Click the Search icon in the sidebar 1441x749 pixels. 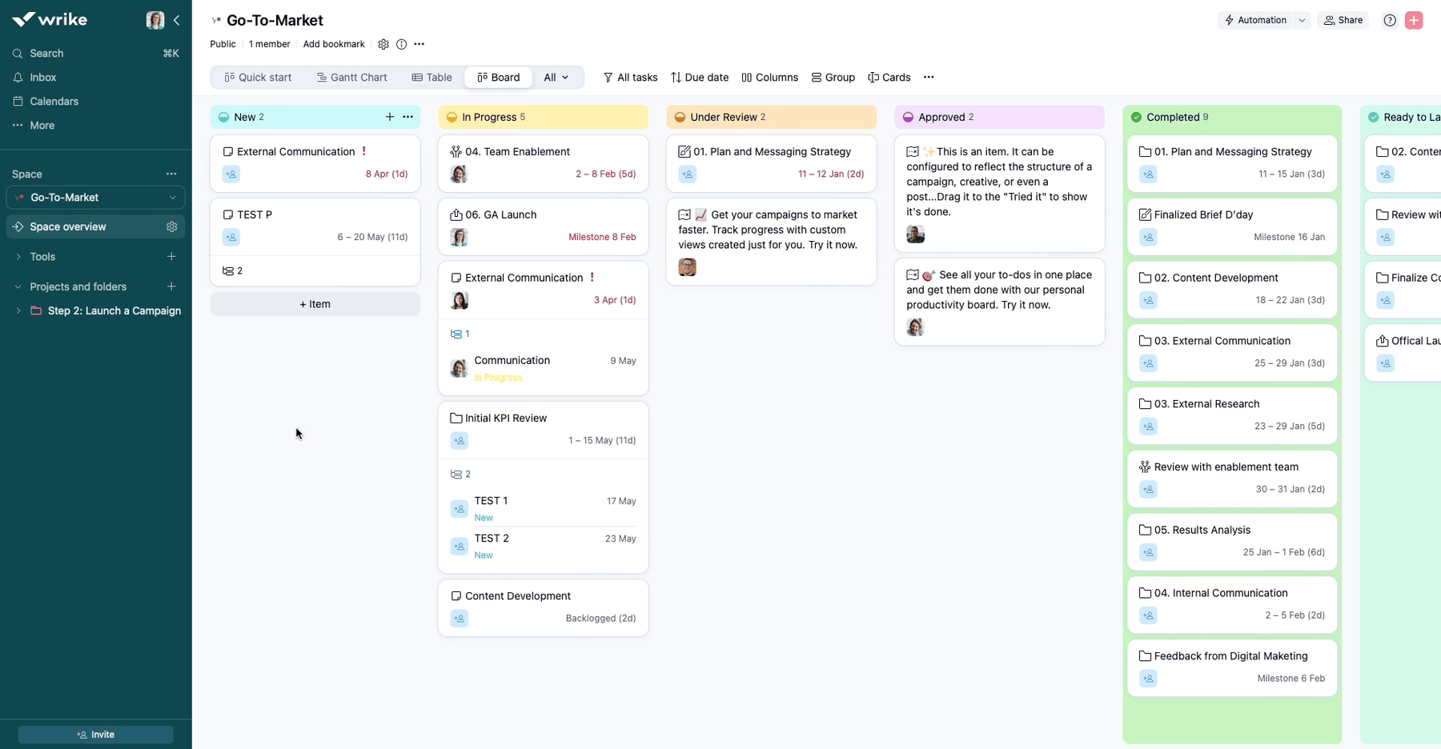coord(16,53)
